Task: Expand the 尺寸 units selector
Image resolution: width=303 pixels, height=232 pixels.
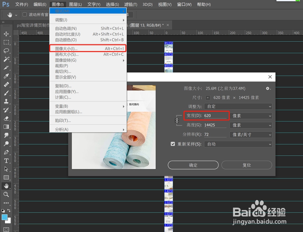Action: point(208,98)
